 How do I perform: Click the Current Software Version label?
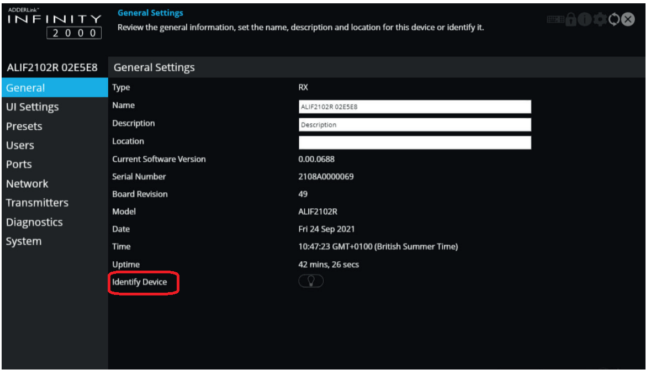click(159, 159)
